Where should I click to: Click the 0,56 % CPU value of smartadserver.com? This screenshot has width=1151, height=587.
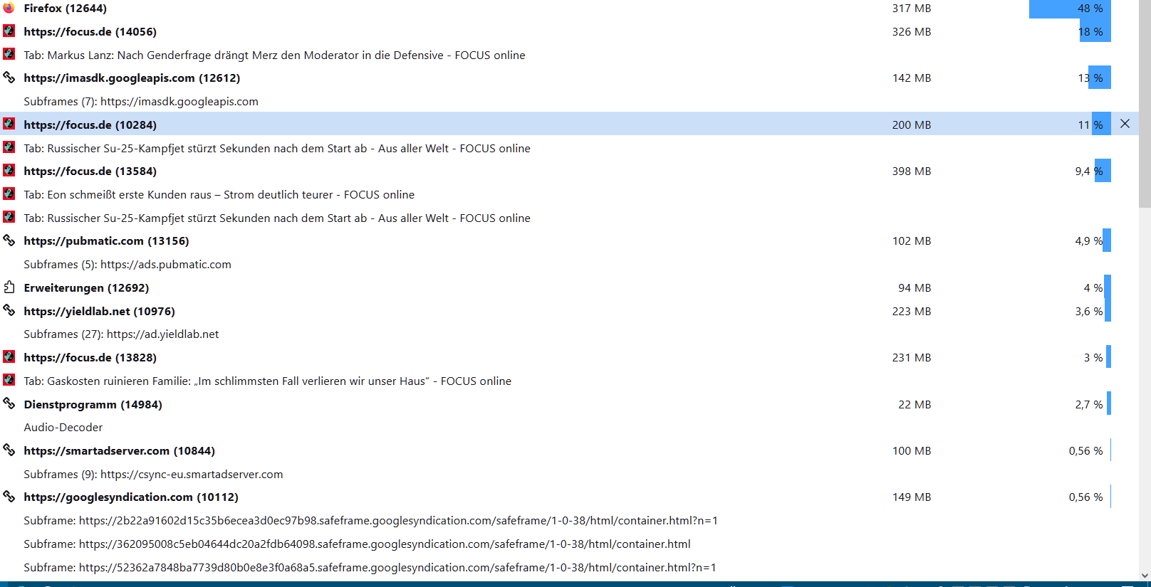click(1086, 451)
